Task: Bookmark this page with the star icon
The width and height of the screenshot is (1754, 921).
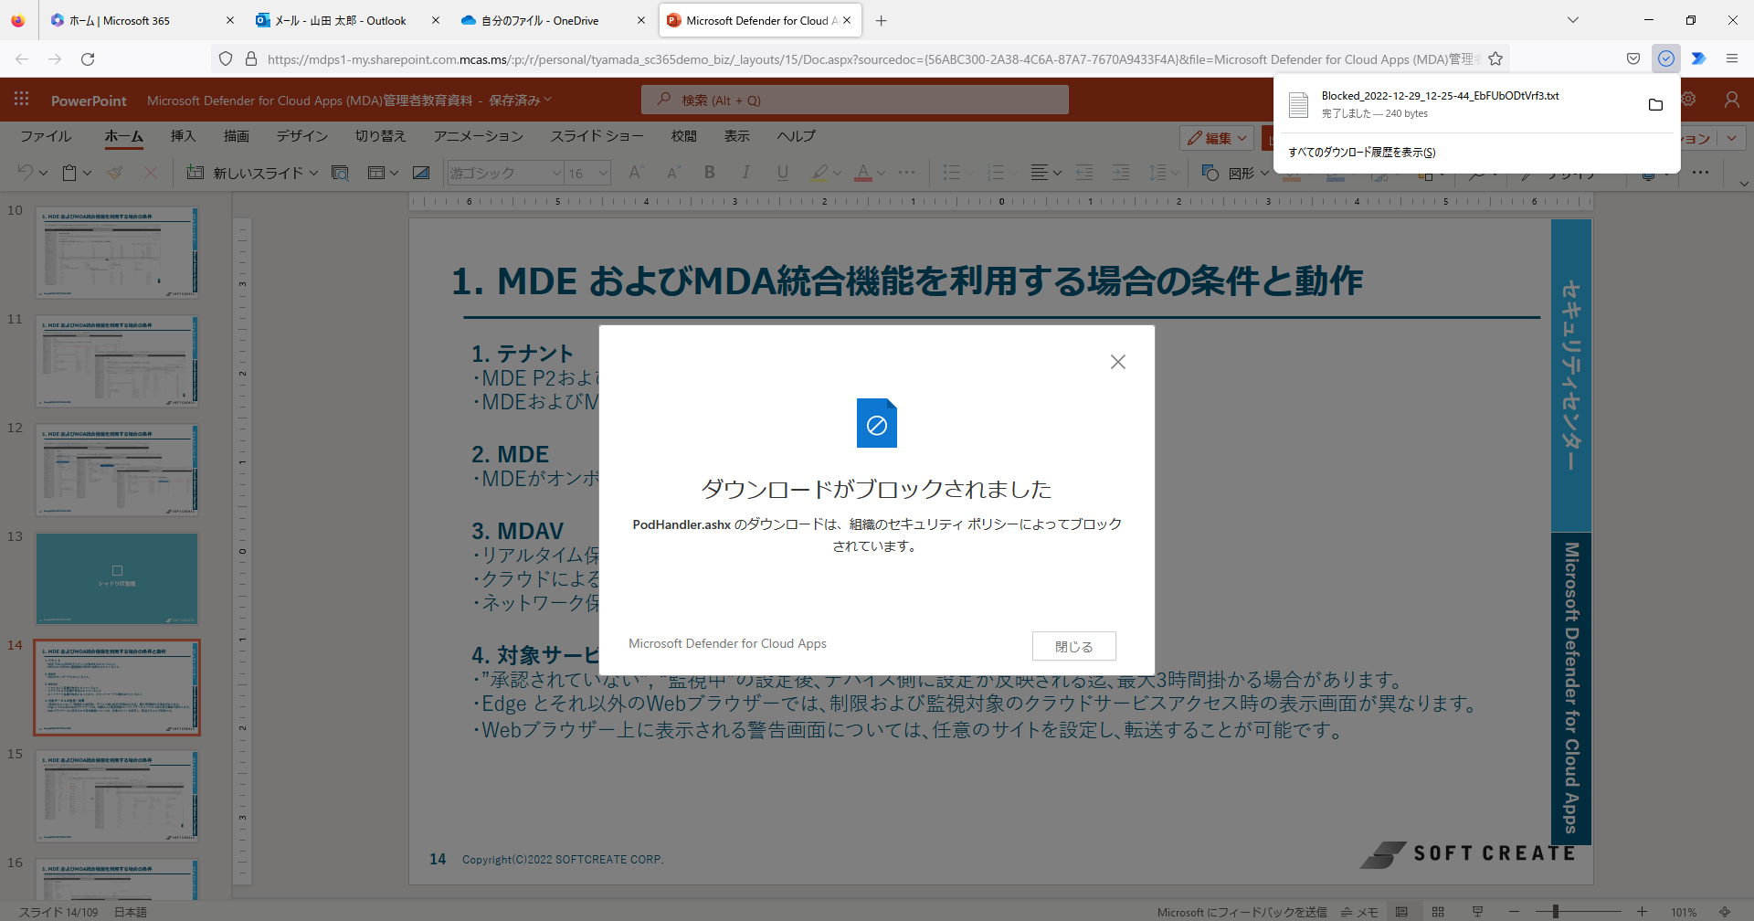Action: click(x=1495, y=58)
